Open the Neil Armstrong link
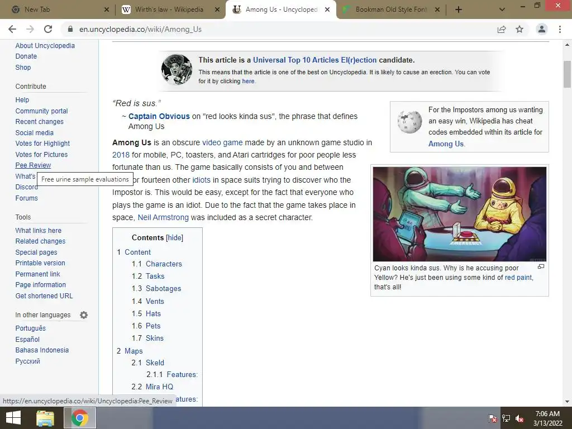This screenshot has width=572, height=429. [163, 217]
